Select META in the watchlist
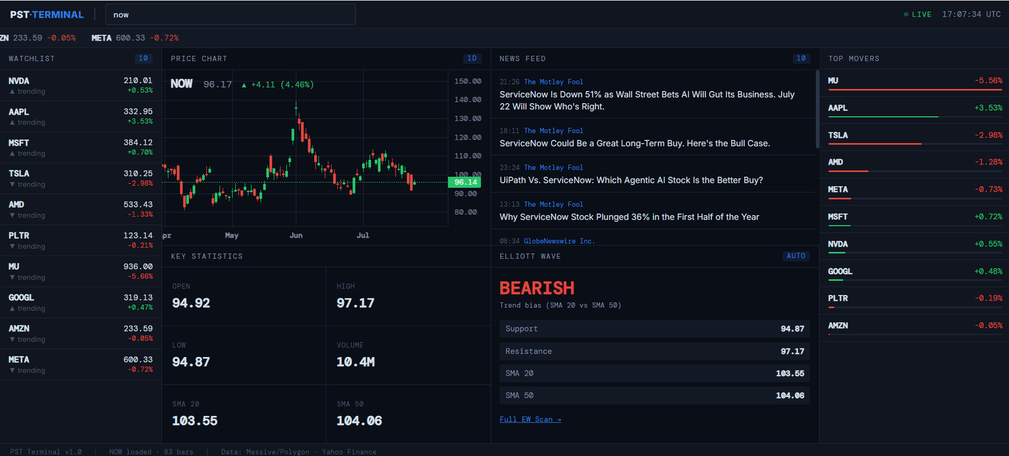The image size is (1009, 456). click(x=81, y=365)
